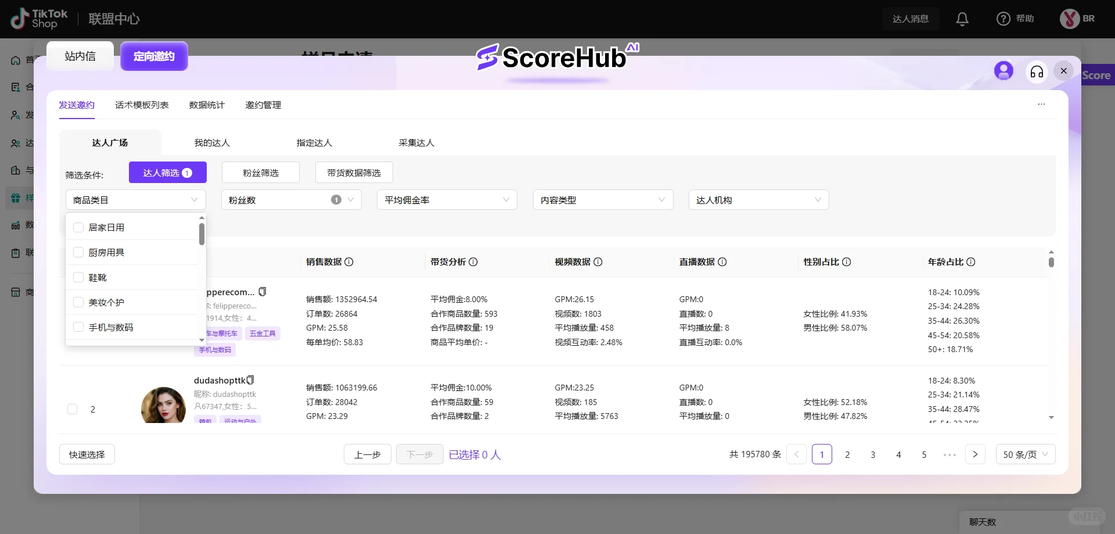Switch to 发送邀约 tab
This screenshot has width=1115, height=534.
(77, 105)
